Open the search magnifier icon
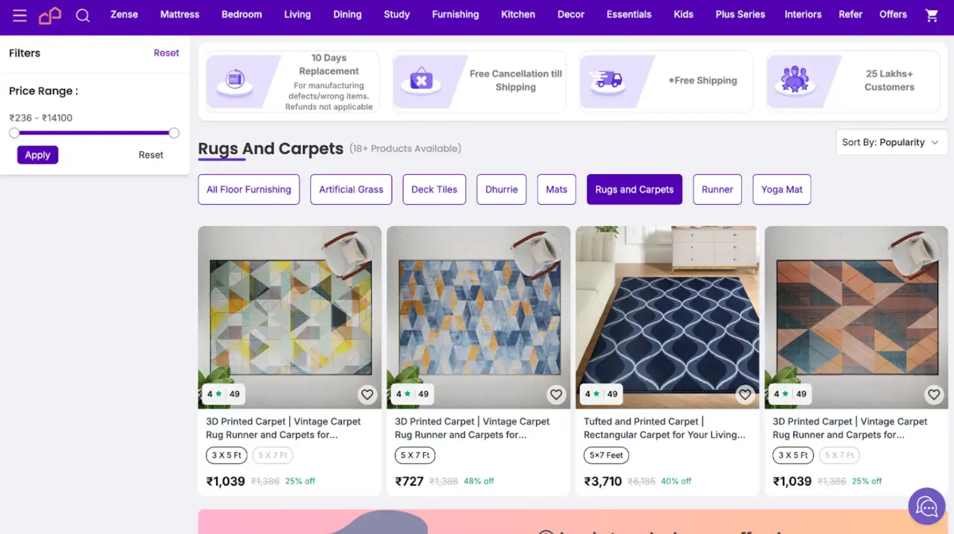Viewport: 954px width, 534px height. (x=83, y=15)
